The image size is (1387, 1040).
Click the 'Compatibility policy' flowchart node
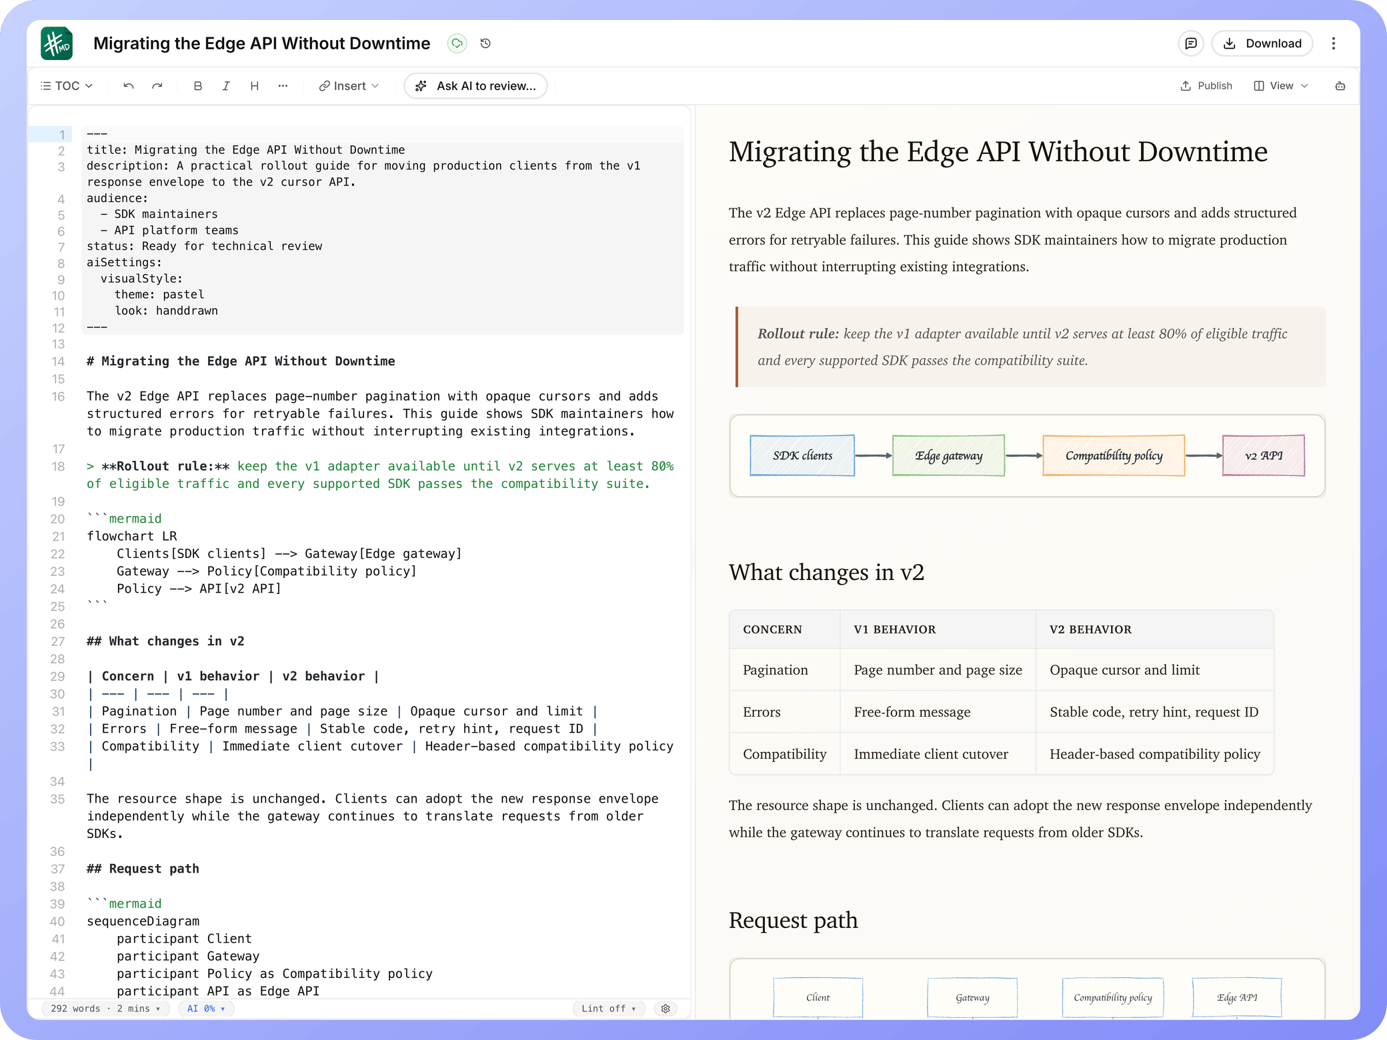tap(1114, 455)
